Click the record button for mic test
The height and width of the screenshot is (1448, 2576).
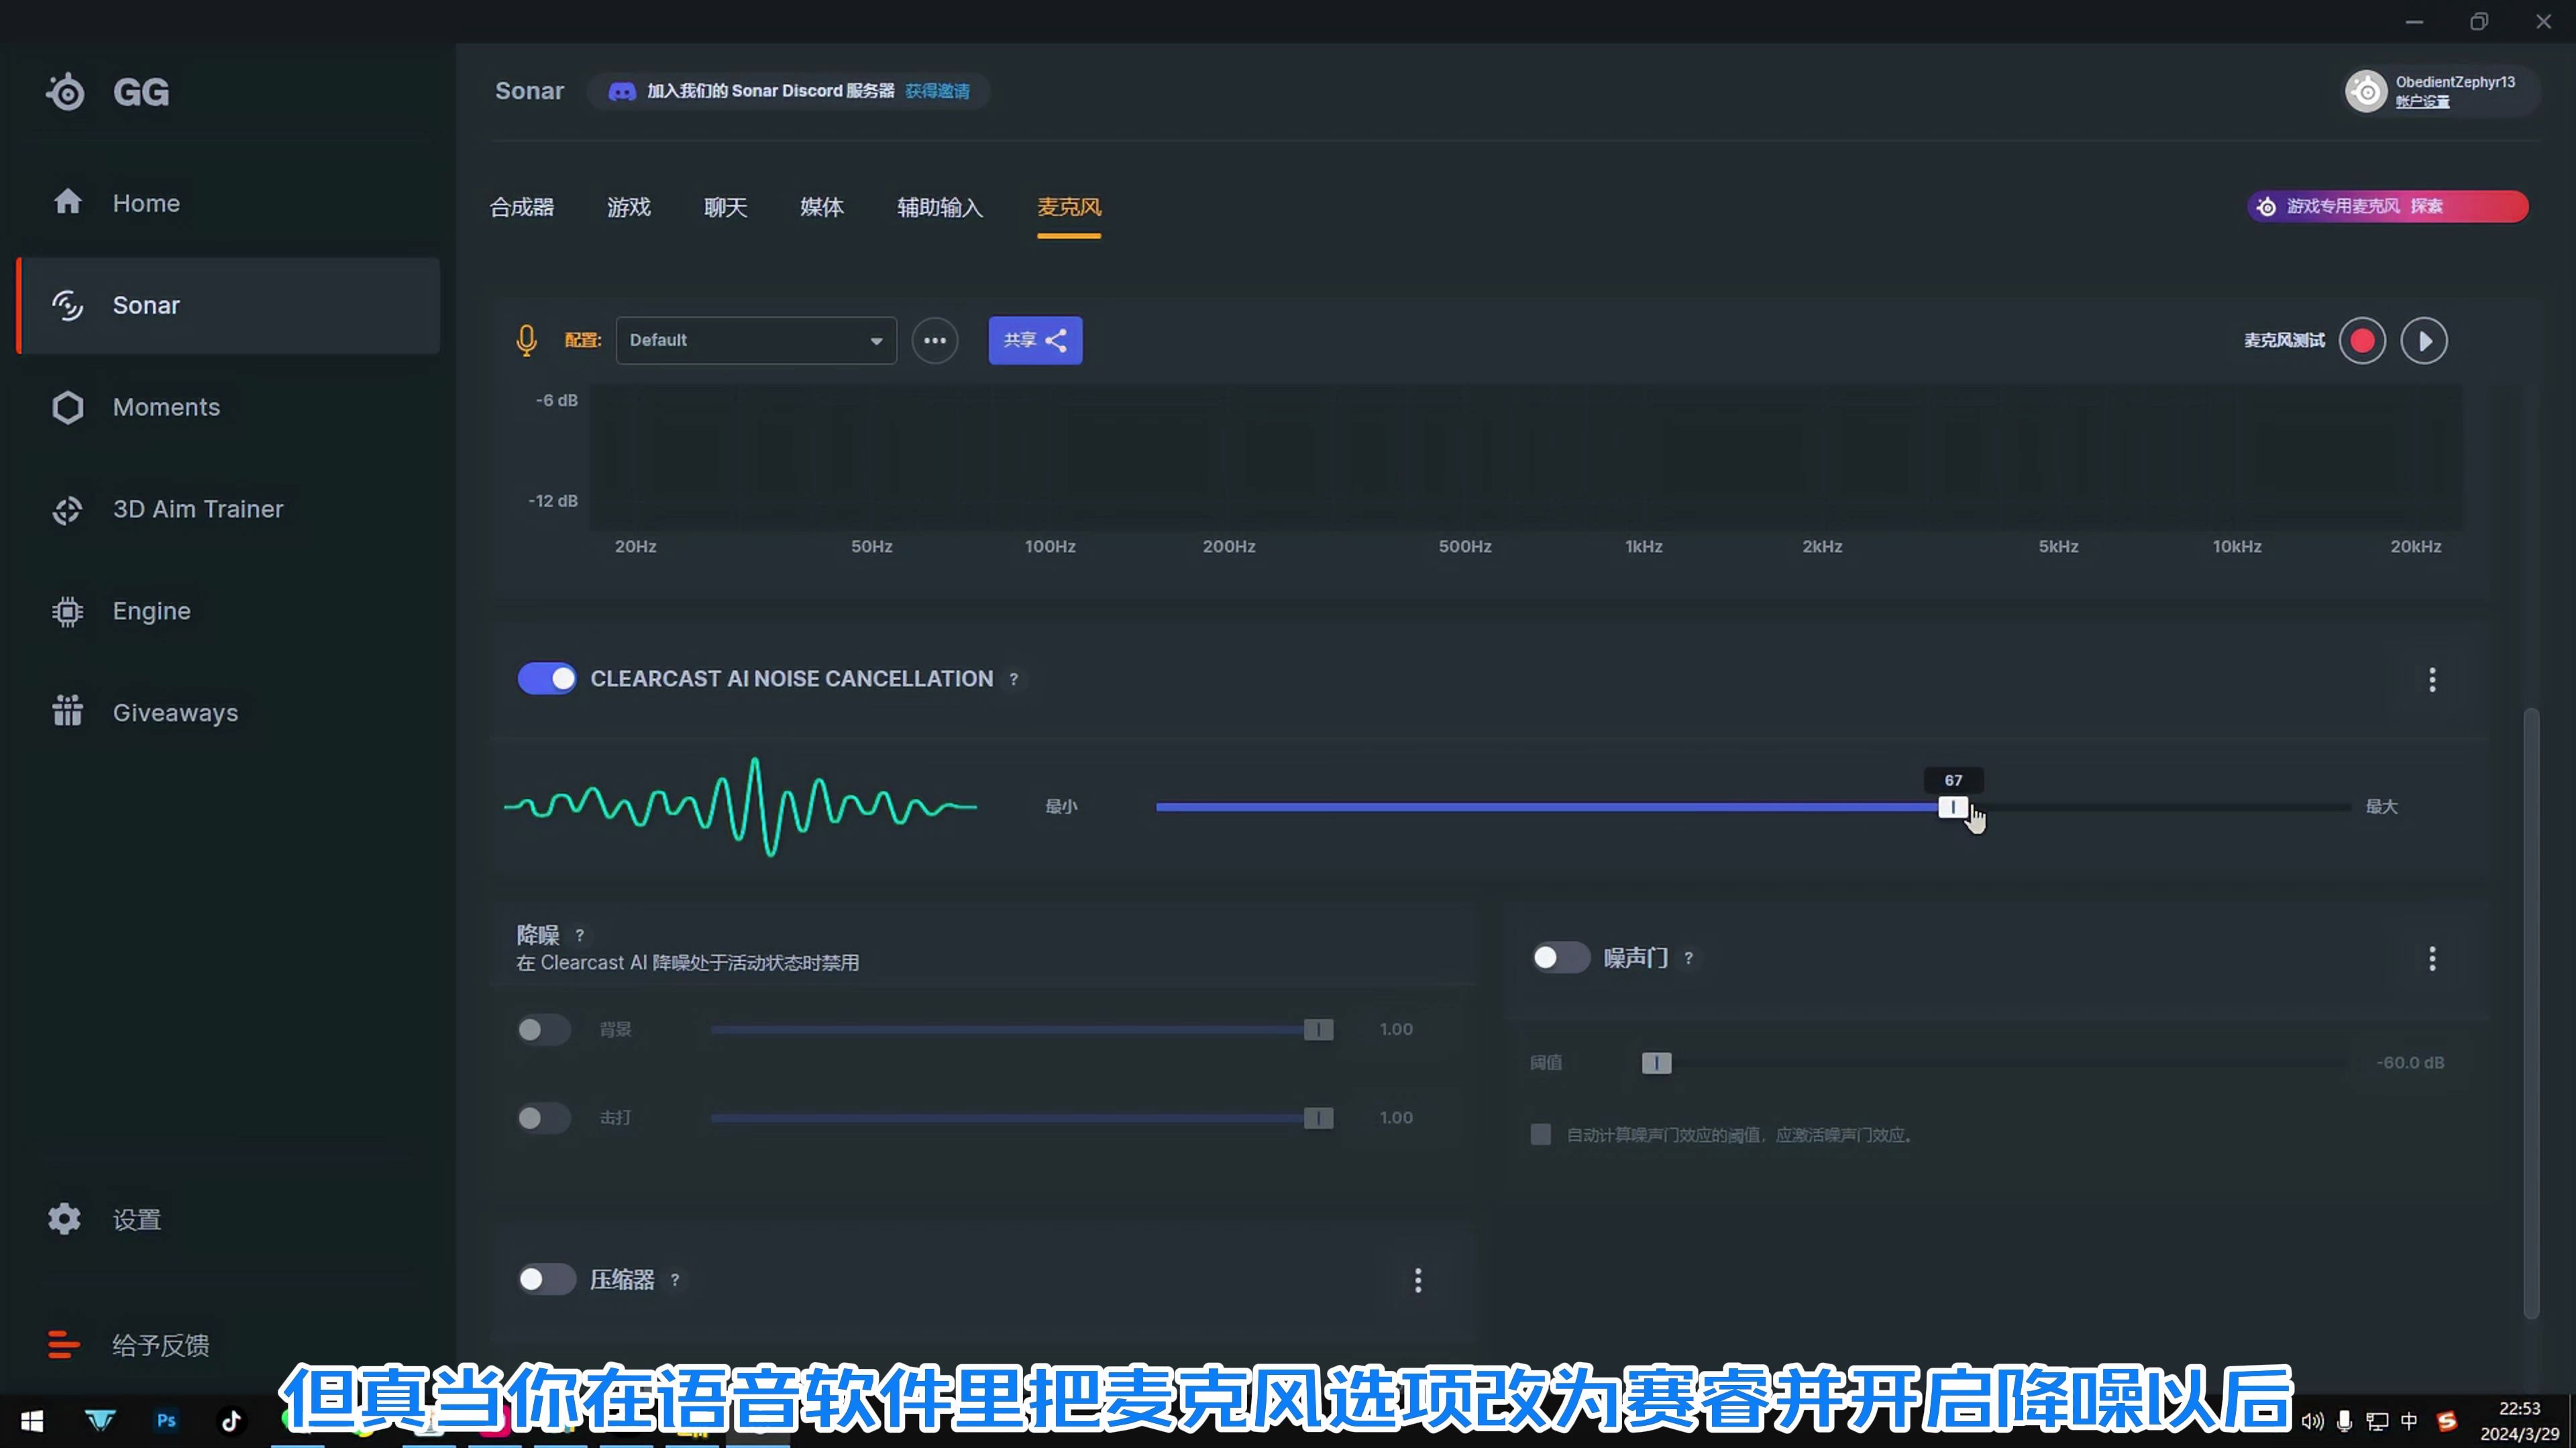tap(2364, 339)
